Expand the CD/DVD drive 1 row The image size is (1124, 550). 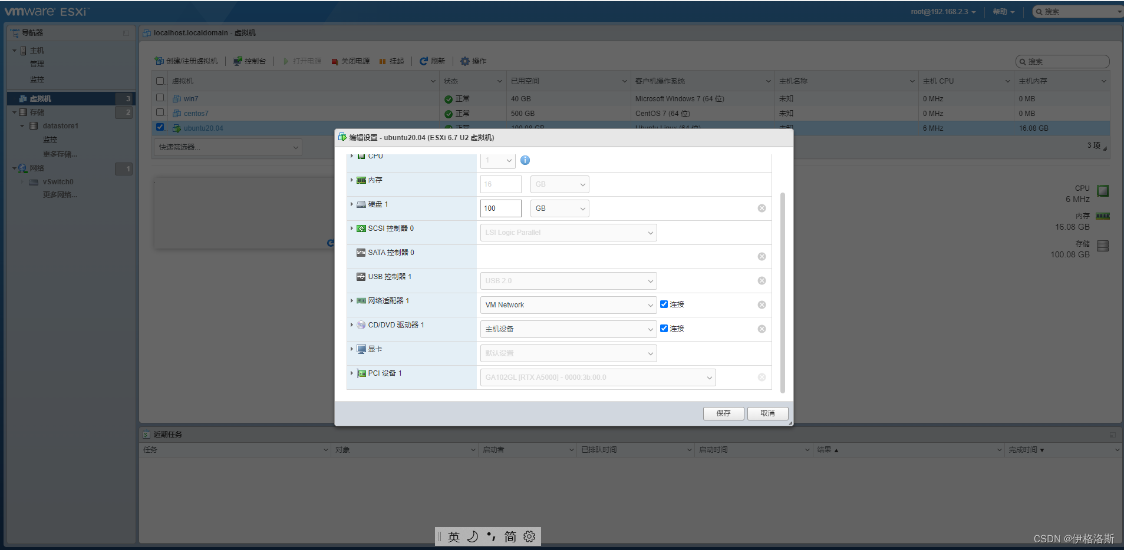click(352, 325)
